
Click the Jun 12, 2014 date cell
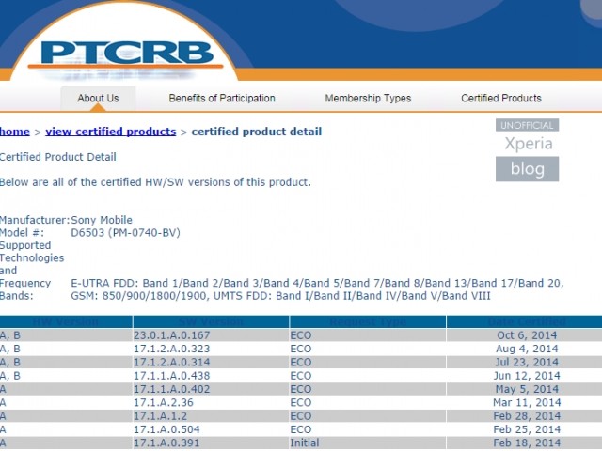click(527, 376)
